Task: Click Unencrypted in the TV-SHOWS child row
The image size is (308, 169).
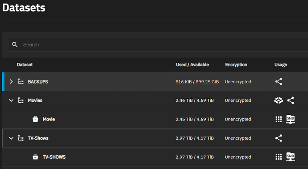Action: [238, 157]
